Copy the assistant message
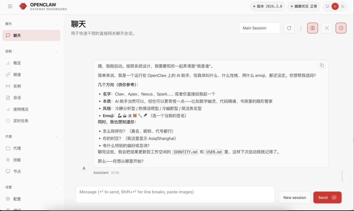The height and width of the screenshot is (211, 354). [x=322, y=66]
